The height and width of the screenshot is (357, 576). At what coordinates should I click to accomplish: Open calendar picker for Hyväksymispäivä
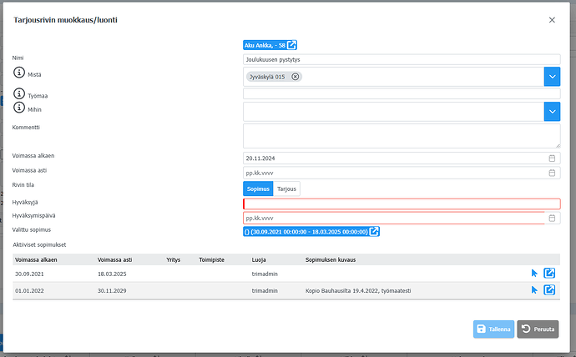click(552, 218)
